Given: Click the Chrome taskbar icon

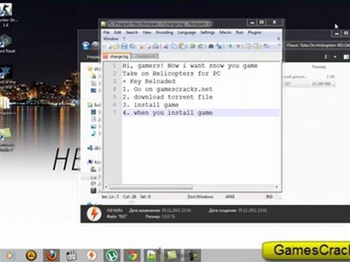Looking at the screenshot, I should tap(132, 255).
